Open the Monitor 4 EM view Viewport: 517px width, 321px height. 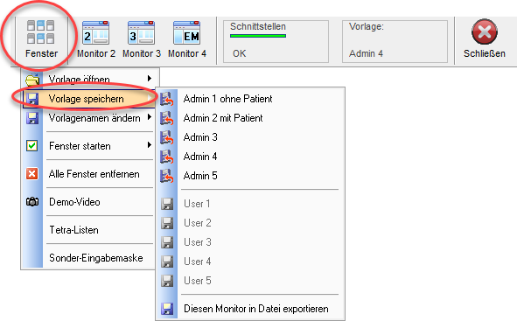(x=187, y=39)
